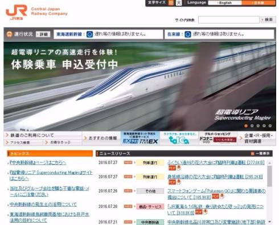Set font size to medium (中)
This screenshot has width=279, height=225.
coord(171,3)
